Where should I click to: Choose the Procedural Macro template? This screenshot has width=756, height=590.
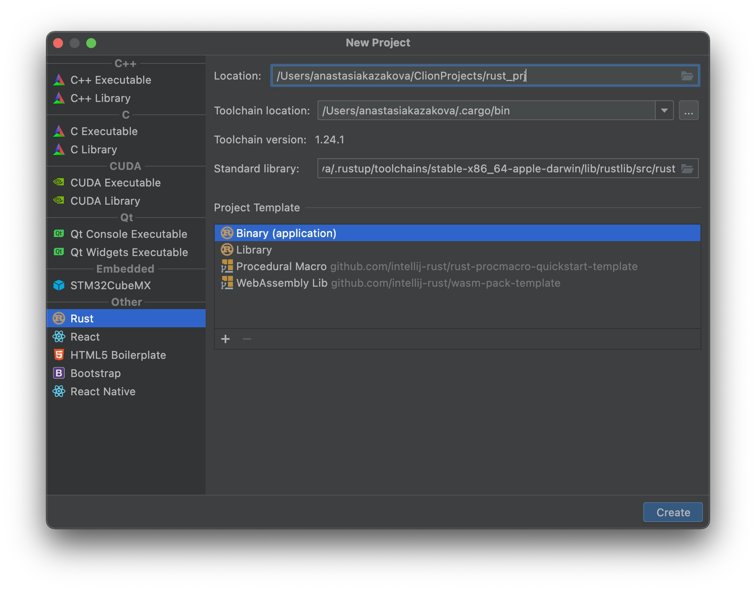coord(458,266)
